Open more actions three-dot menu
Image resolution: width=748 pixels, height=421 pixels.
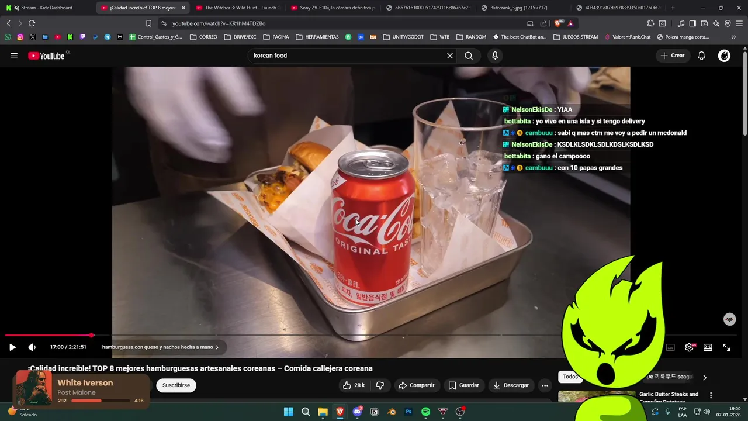click(x=545, y=385)
